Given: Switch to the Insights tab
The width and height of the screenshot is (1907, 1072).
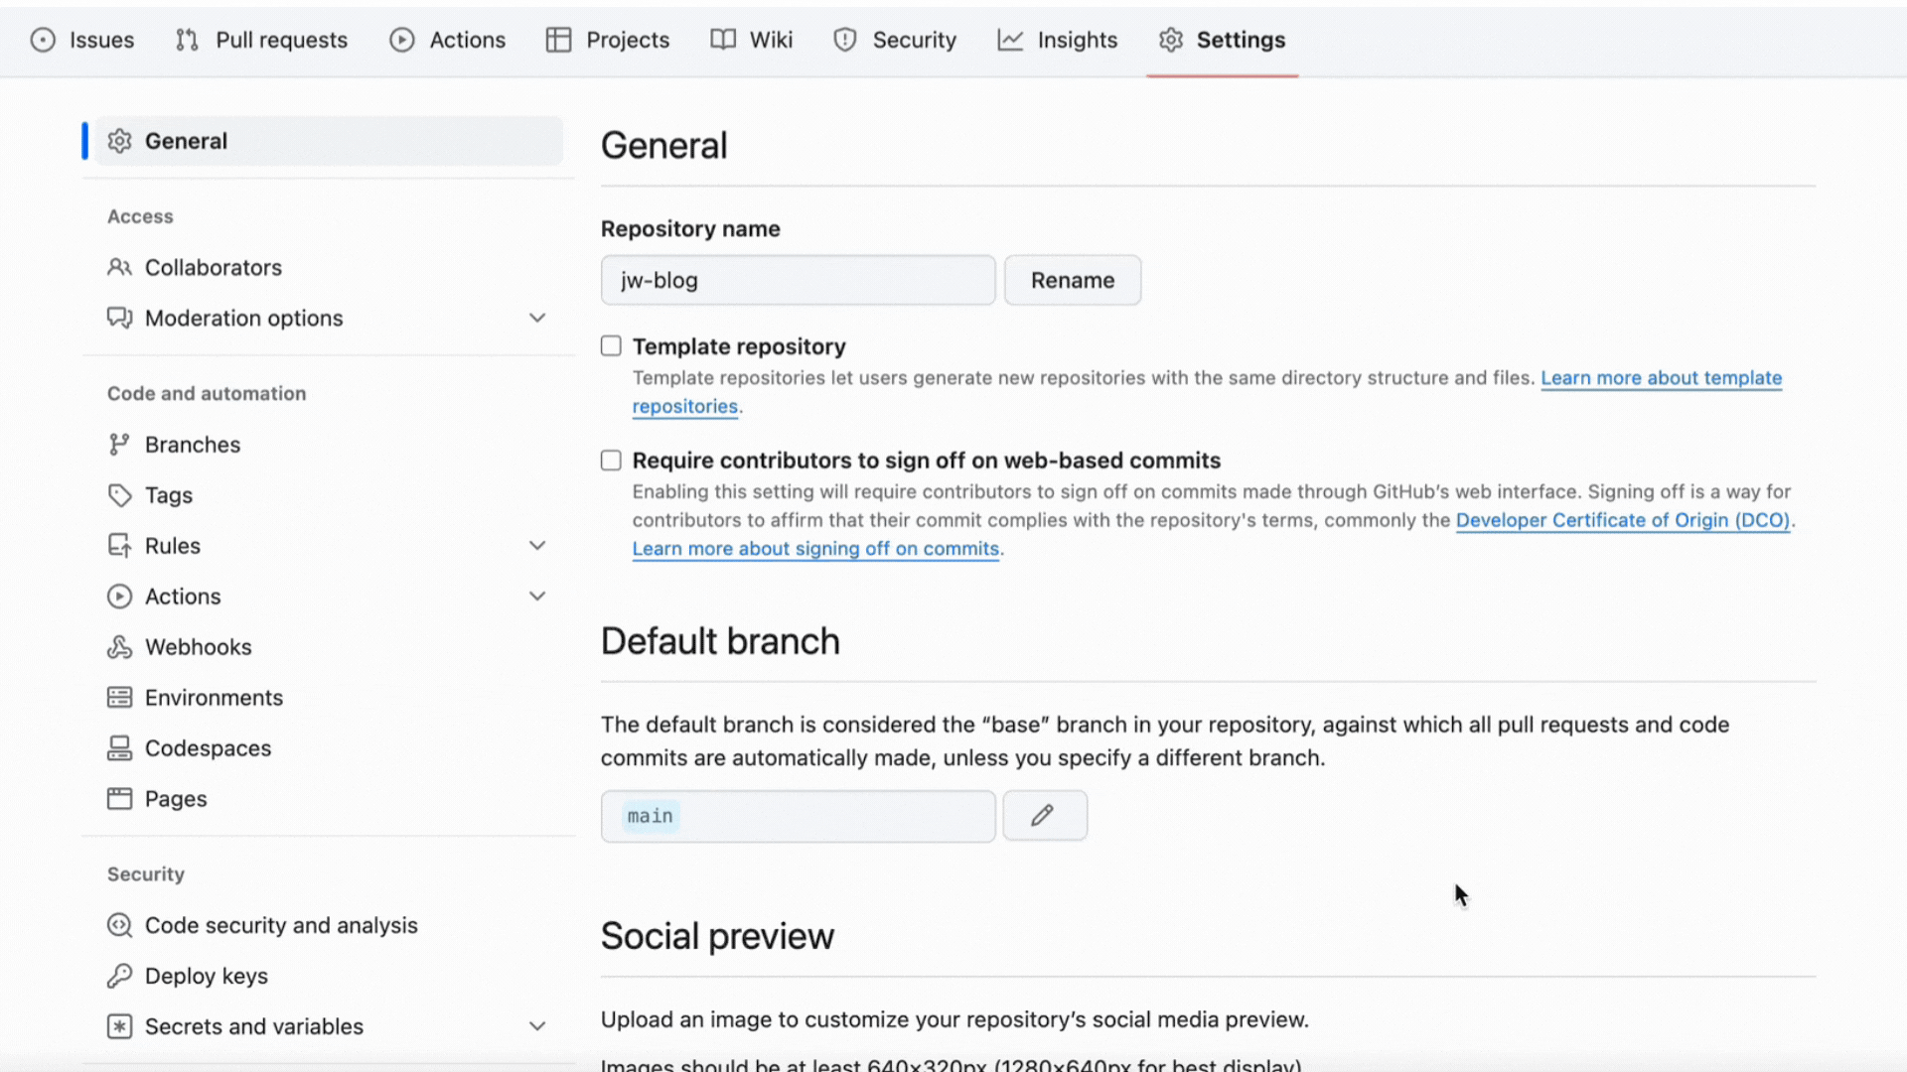Looking at the screenshot, I should pos(1058,40).
